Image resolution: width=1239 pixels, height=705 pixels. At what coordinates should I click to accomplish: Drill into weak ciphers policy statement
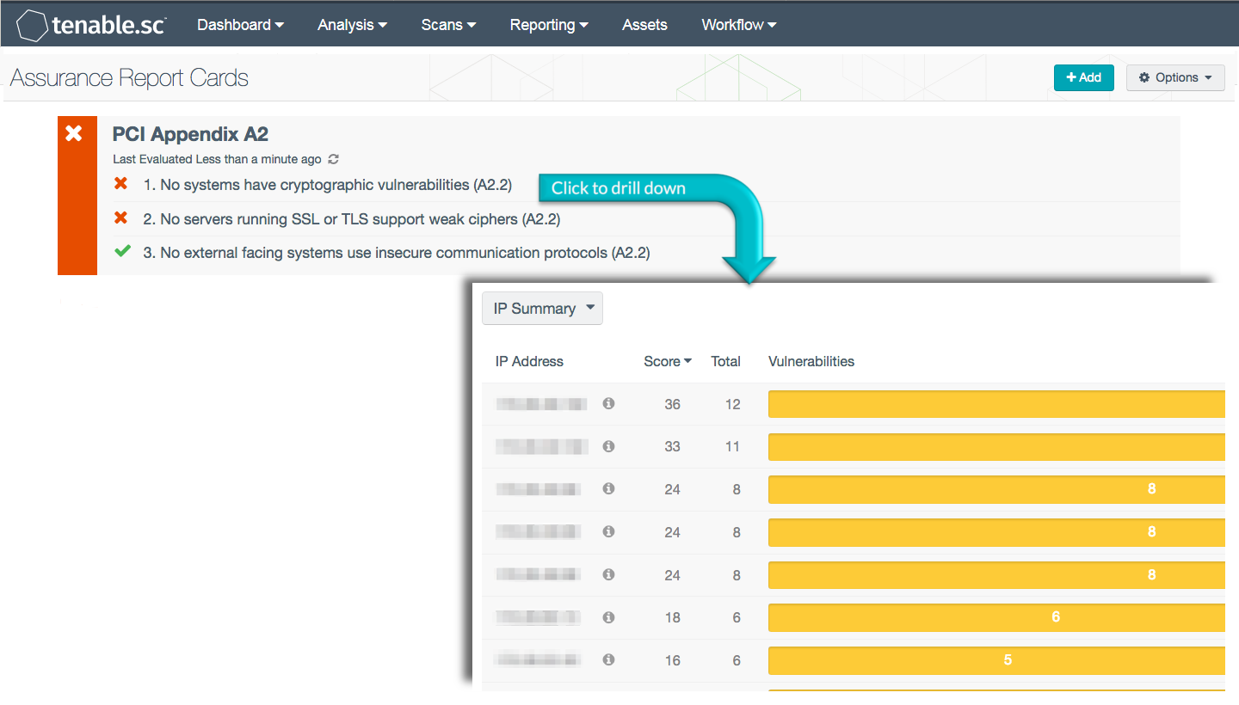[351, 219]
